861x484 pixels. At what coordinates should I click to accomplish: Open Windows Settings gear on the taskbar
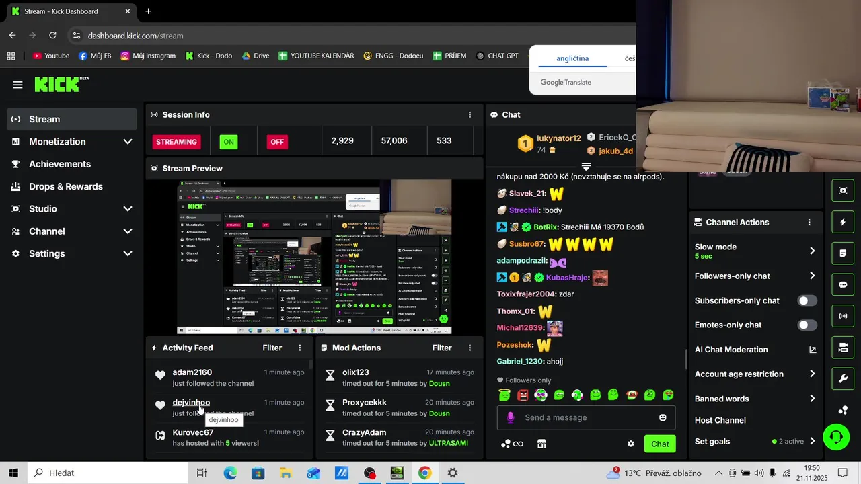[x=453, y=473]
